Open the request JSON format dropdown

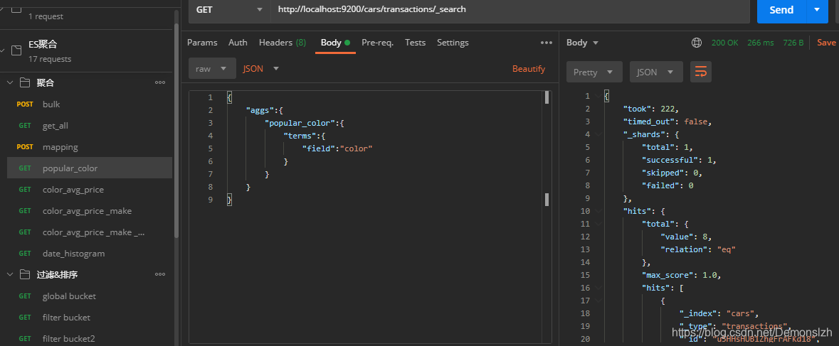pyautogui.click(x=261, y=69)
